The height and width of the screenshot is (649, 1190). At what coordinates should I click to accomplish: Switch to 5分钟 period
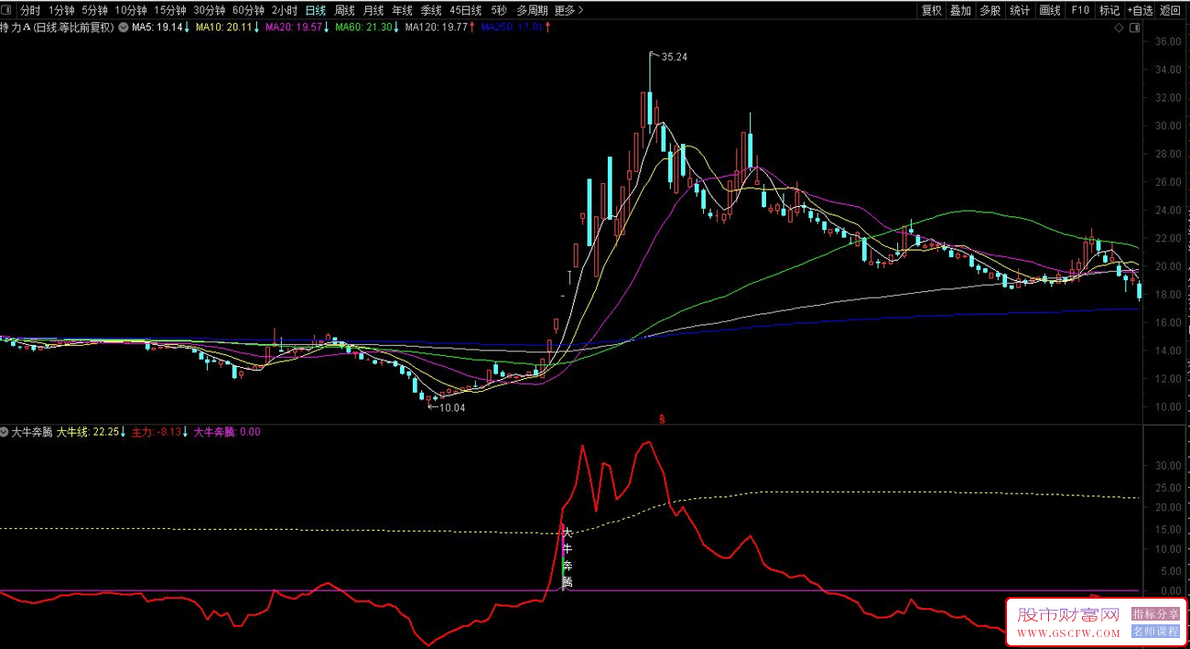click(x=94, y=11)
